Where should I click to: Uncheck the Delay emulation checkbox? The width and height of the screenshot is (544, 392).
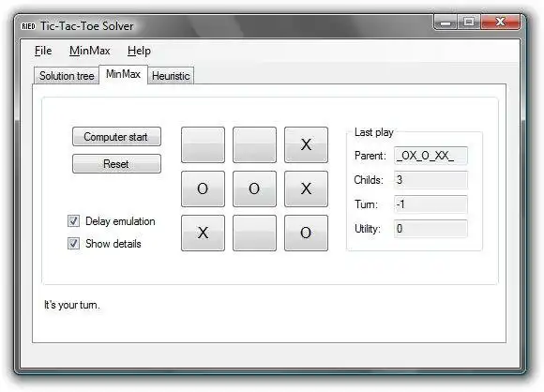pos(73,221)
